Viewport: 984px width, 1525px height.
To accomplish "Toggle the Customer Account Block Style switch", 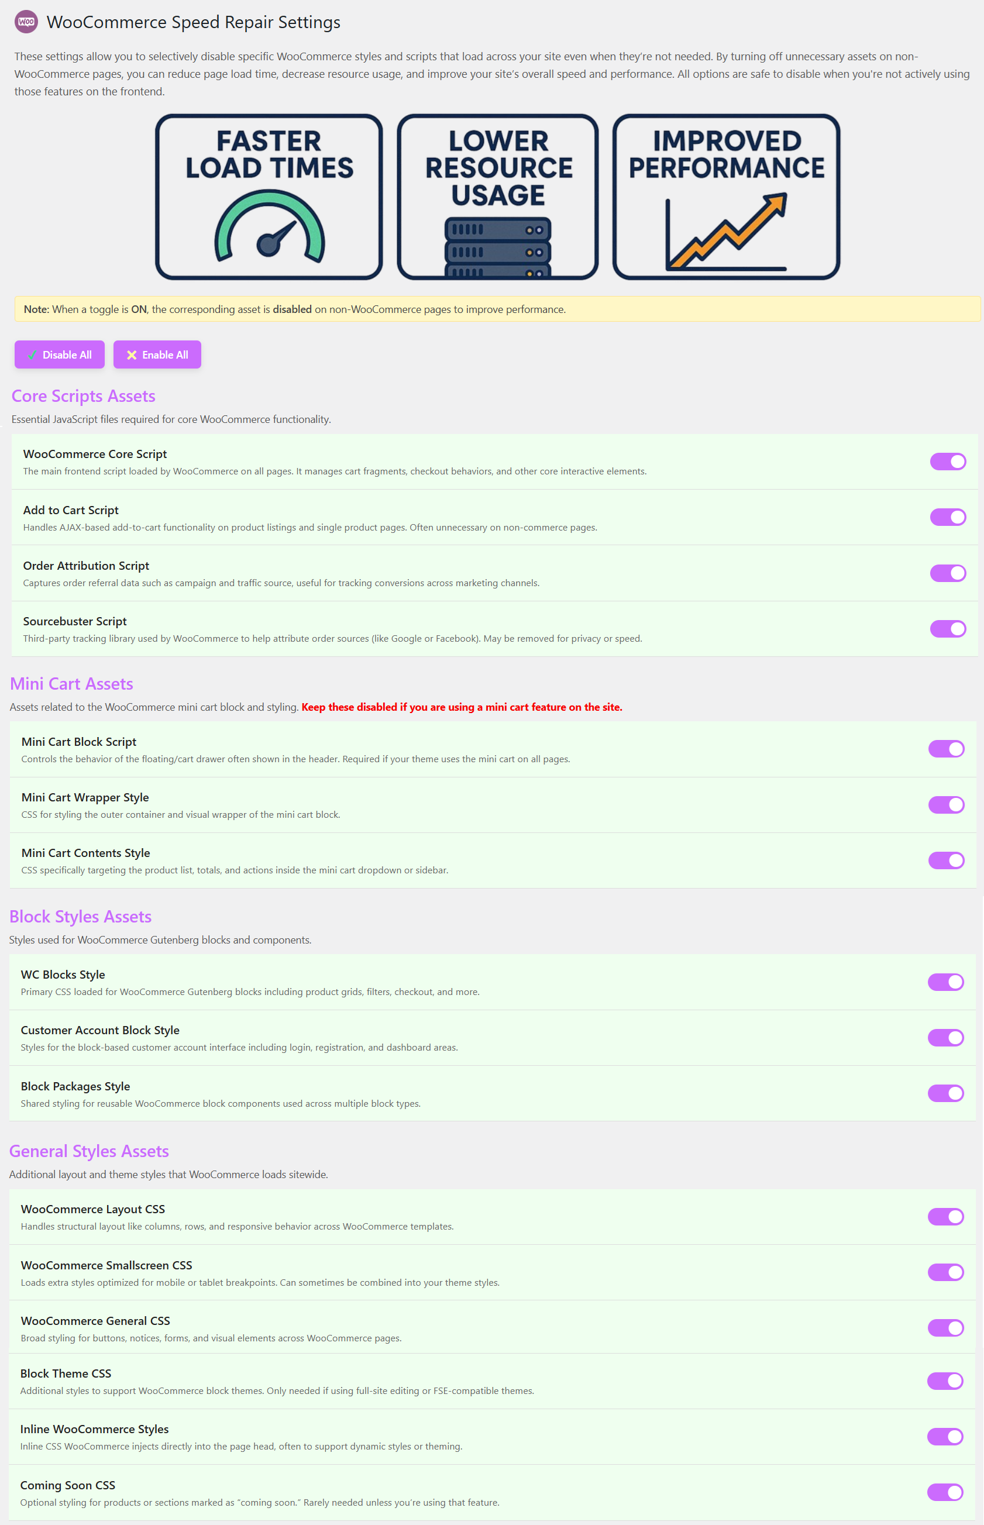I will (x=945, y=1038).
